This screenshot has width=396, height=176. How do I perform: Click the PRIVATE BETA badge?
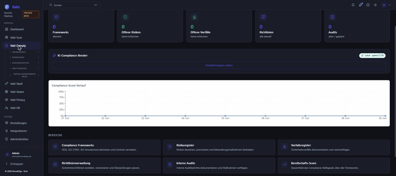click(x=31, y=14)
